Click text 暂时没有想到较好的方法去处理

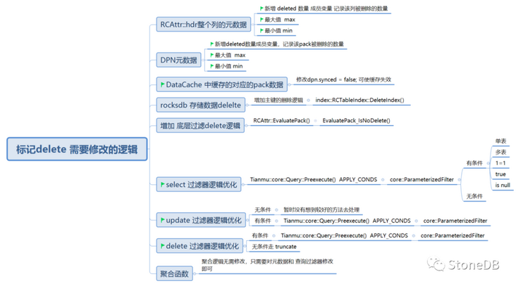[x=321, y=210]
